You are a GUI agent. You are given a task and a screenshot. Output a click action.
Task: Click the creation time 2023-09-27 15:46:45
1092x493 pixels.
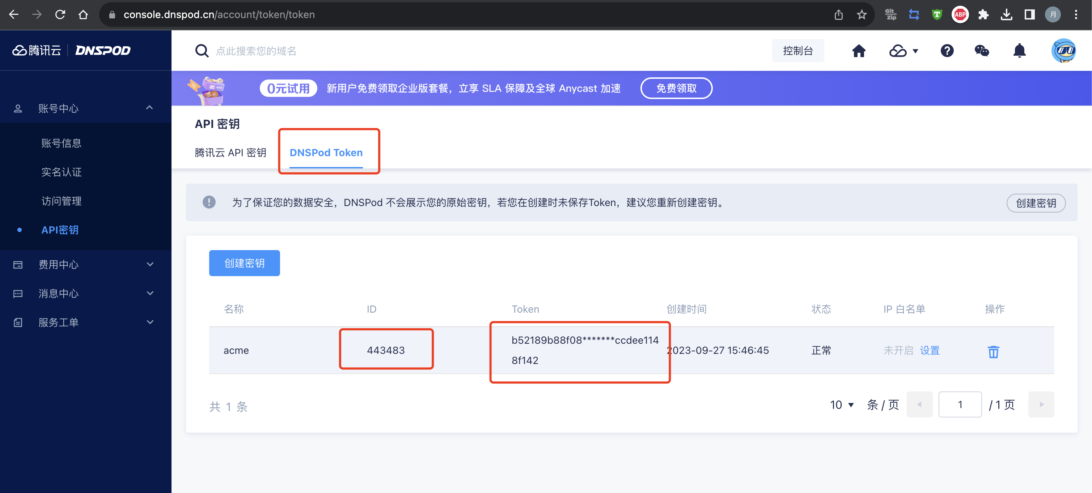point(717,350)
